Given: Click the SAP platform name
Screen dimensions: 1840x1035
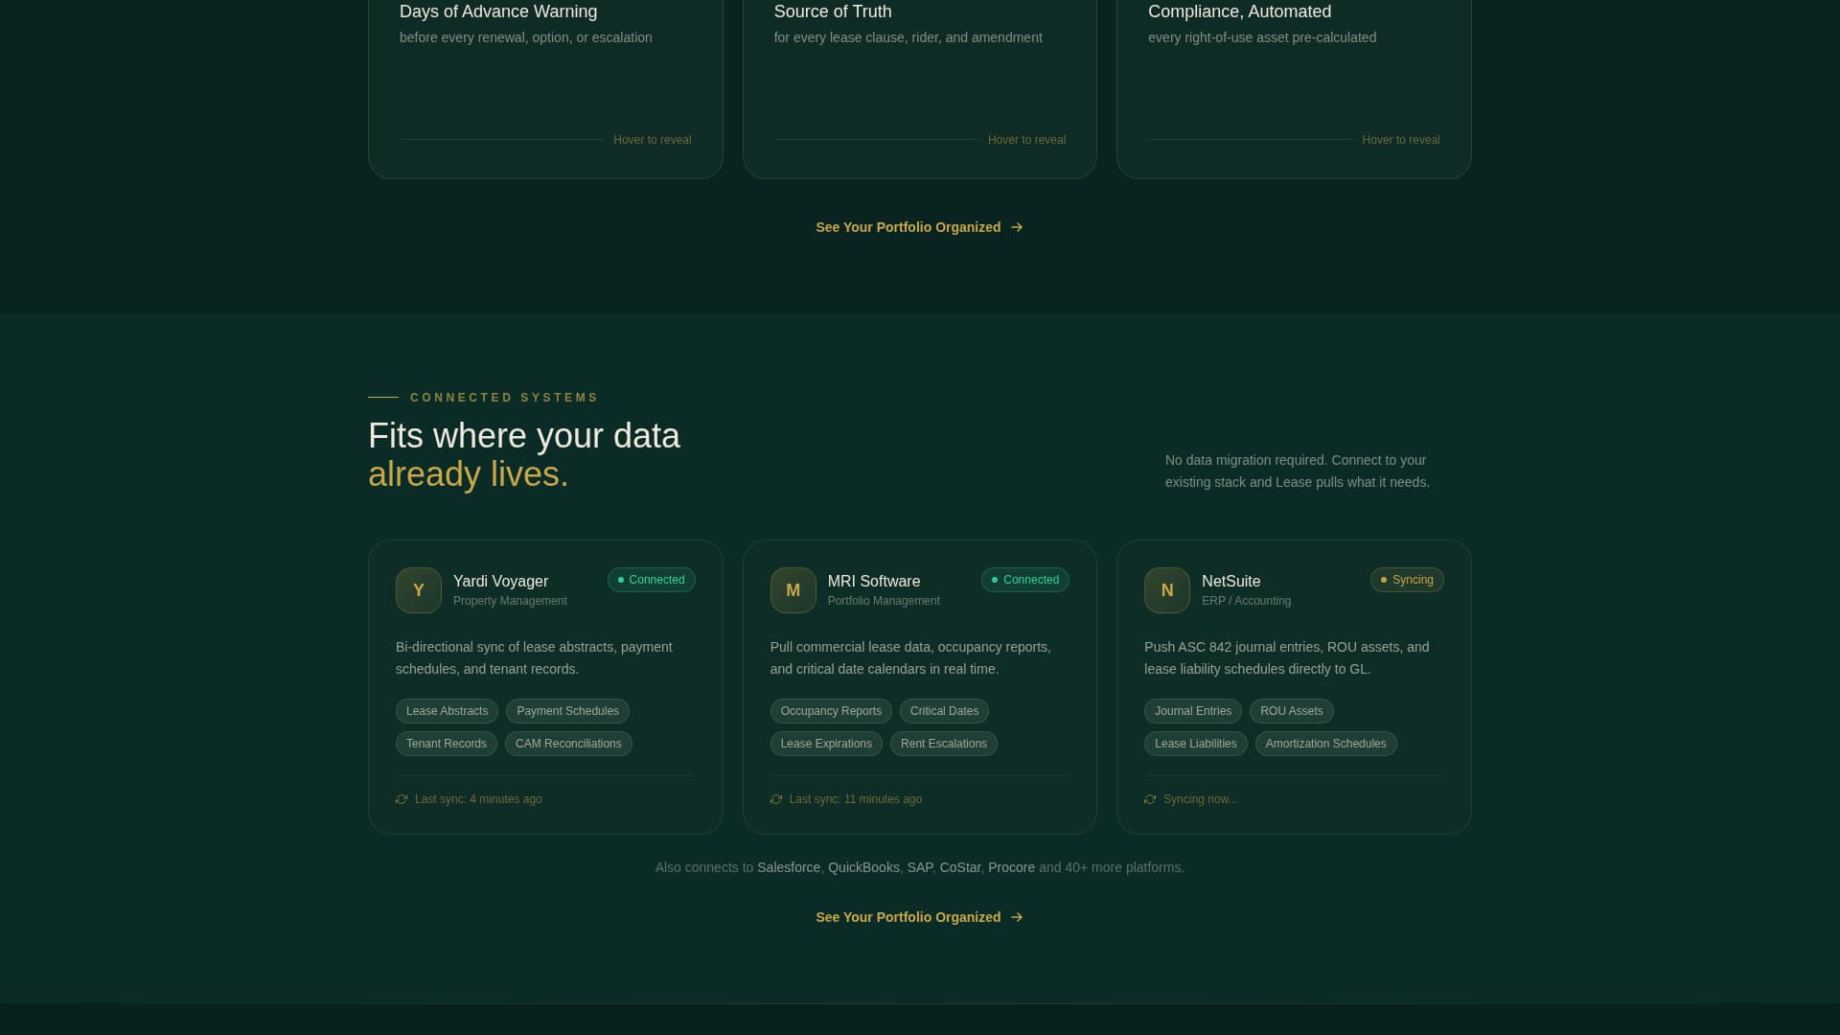Looking at the screenshot, I should (x=920, y=867).
